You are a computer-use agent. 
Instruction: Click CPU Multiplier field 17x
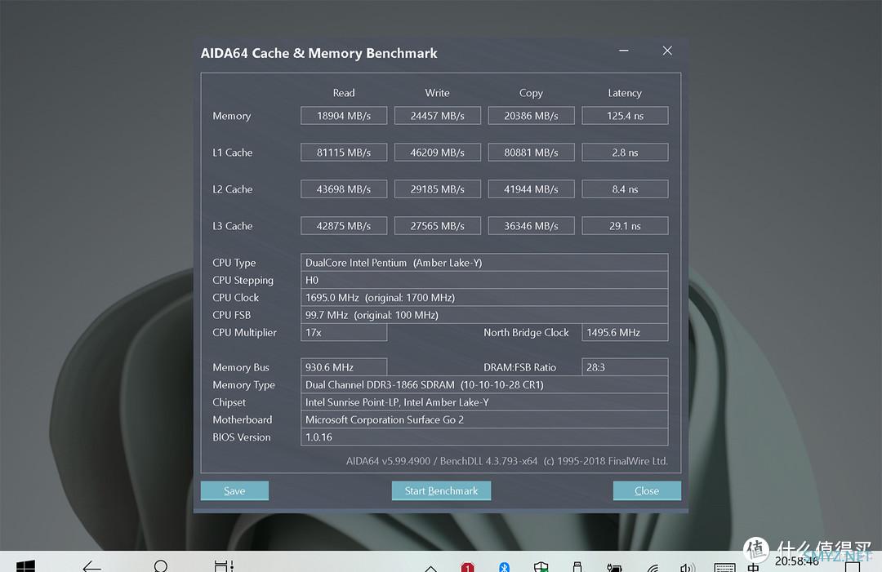pyautogui.click(x=344, y=332)
